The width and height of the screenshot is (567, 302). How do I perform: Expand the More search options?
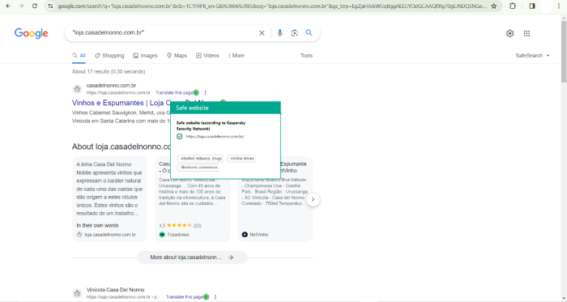[x=237, y=56]
